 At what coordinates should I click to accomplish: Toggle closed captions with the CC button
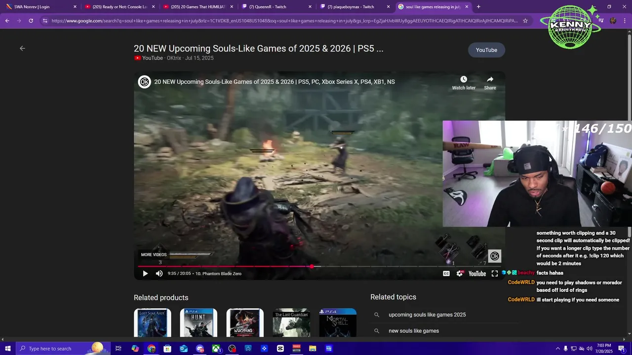(x=446, y=274)
